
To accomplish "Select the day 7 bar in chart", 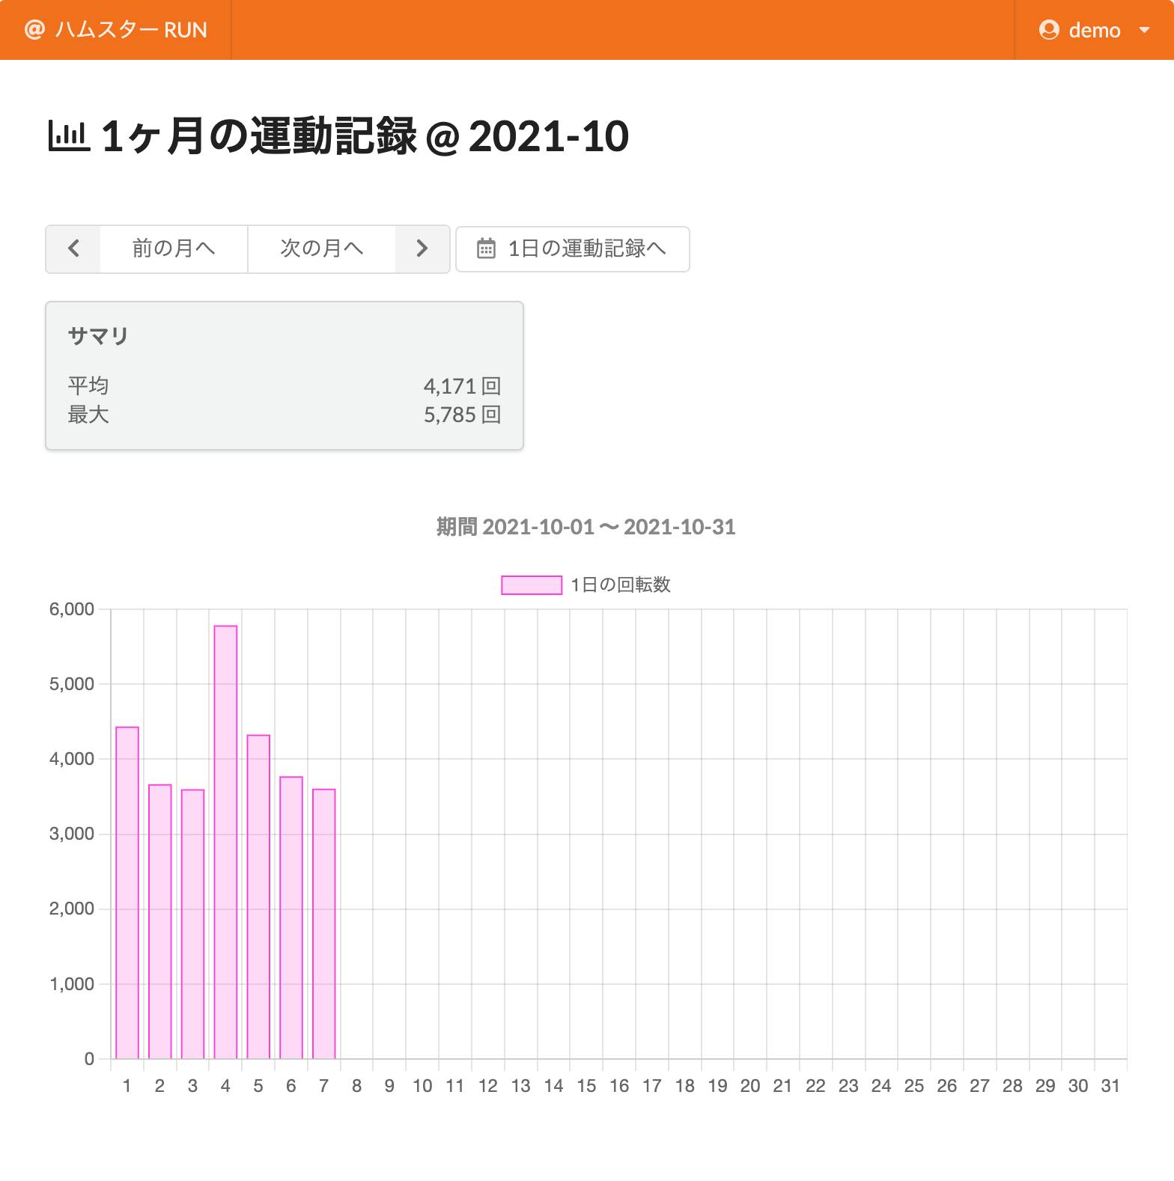I will (x=323, y=924).
